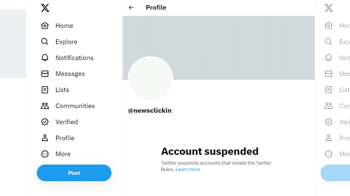Open Notifications via bell icon
Viewport: 350px width, 196px height.
tap(45, 58)
